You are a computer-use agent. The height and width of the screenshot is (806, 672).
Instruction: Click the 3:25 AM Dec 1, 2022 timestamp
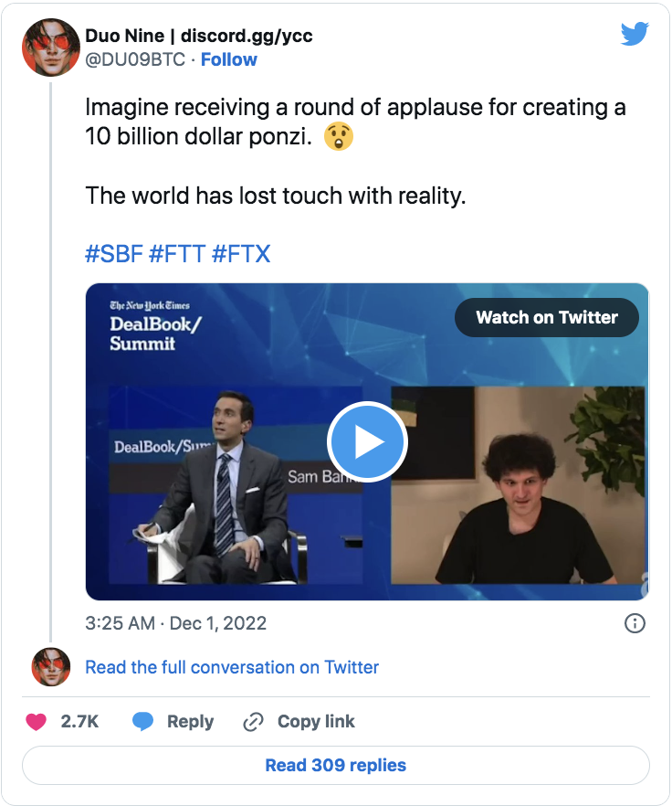coord(175,623)
